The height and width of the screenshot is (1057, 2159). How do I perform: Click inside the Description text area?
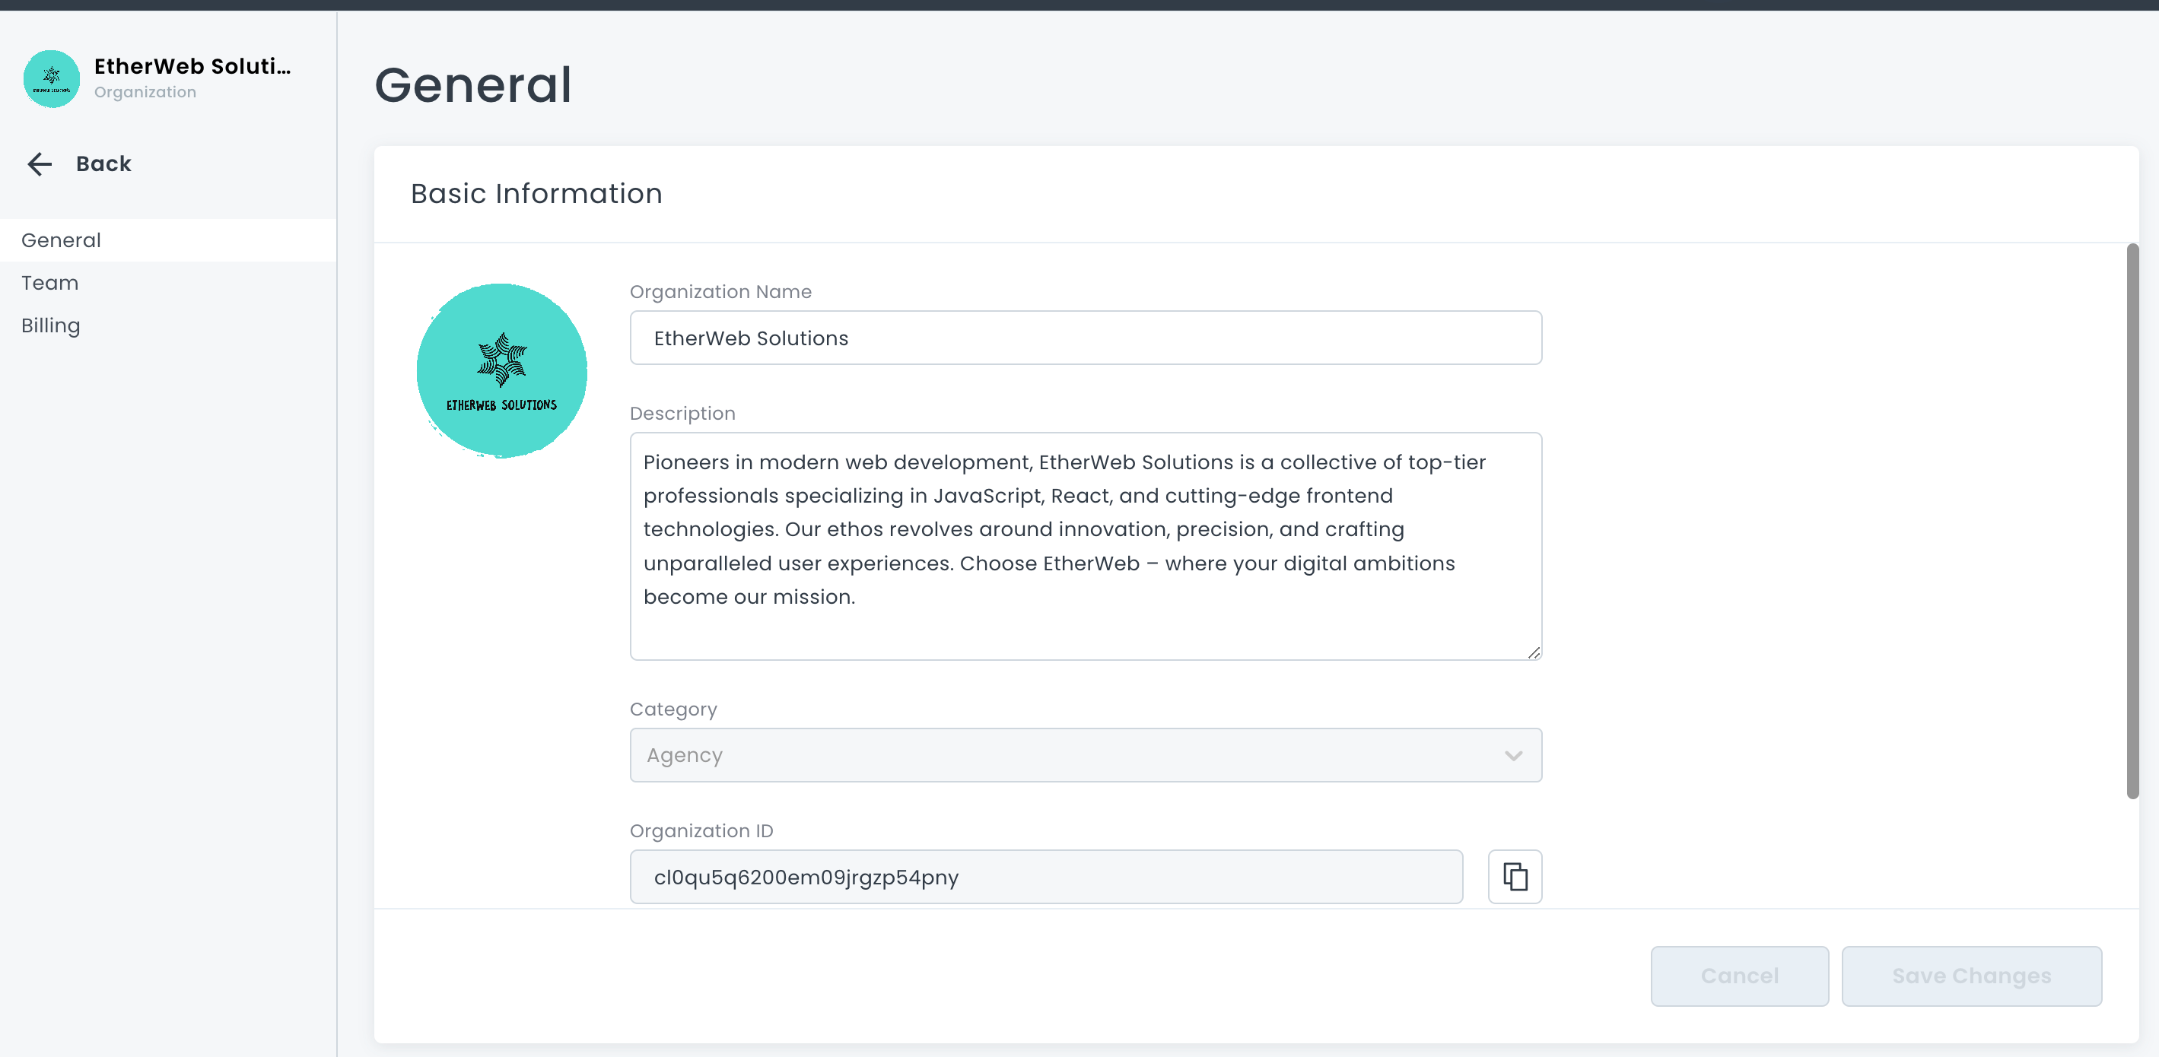coord(1085,544)
